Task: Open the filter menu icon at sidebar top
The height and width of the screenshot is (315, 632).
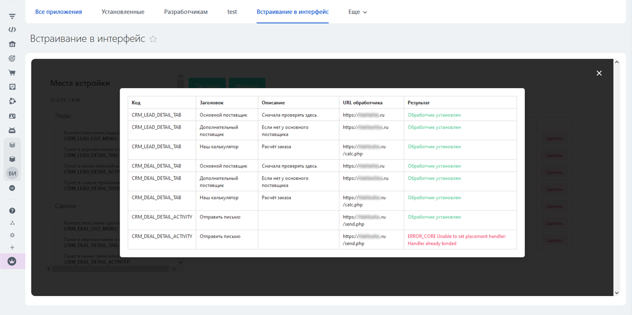Action: [x=12, y=16]
